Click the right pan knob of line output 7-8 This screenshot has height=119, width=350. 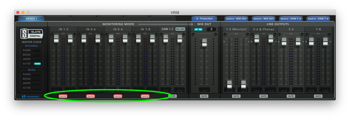(330, 34)
